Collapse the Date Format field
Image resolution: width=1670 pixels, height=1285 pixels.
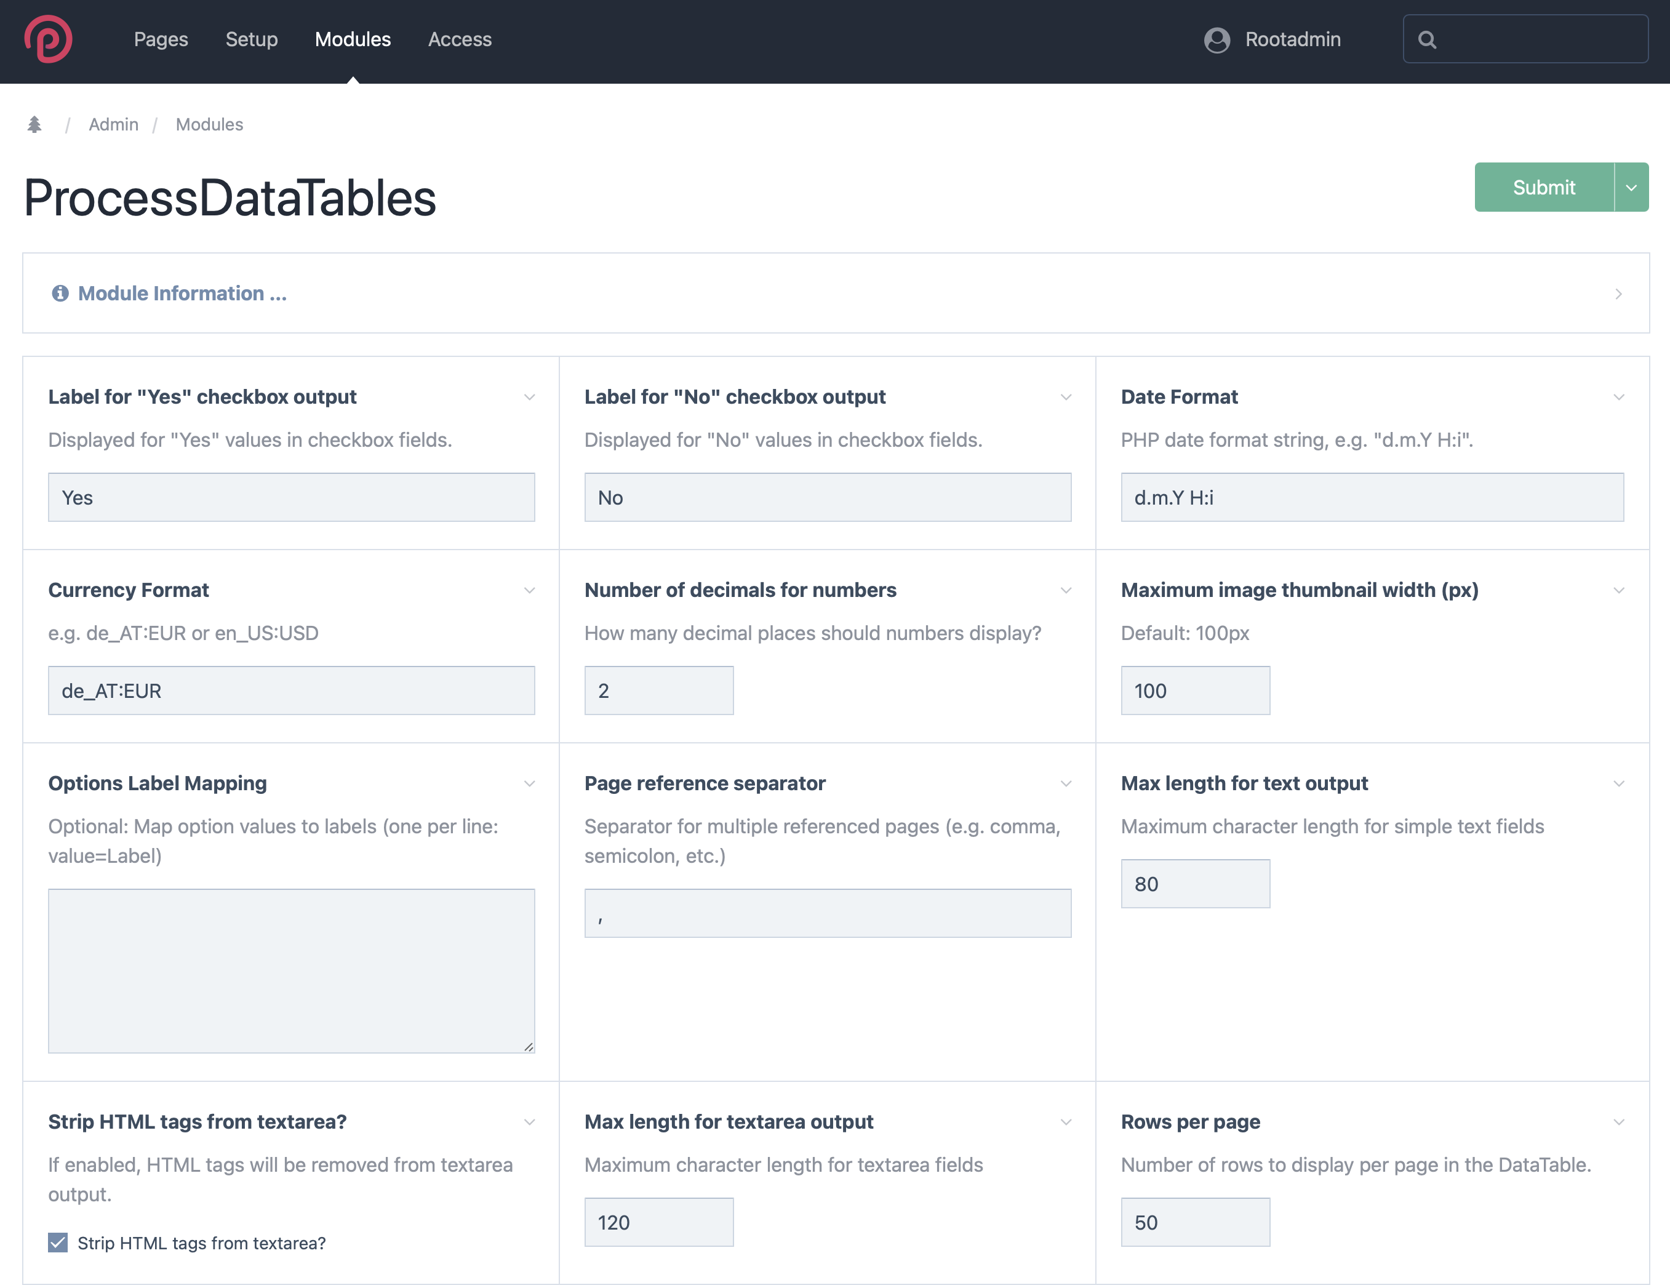(x=1618, y=397)
